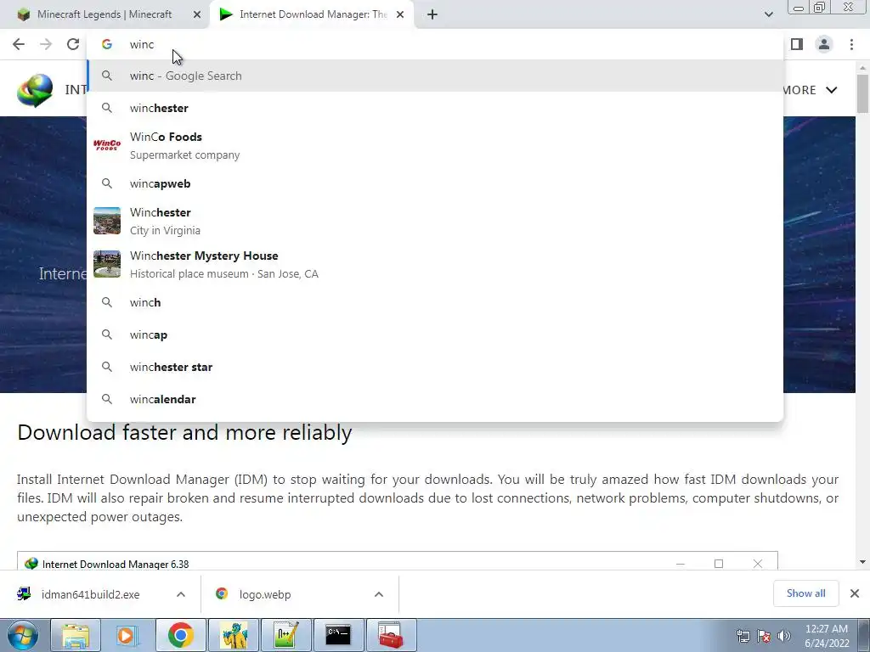
Task: Click the browser back arrow
Action: coord(19,44)
